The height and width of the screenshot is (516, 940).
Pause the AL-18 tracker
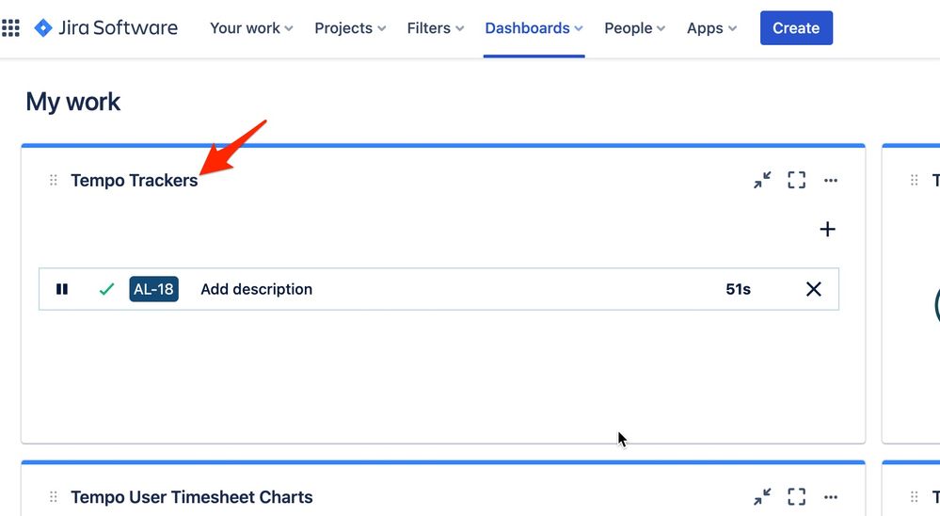[62, 289]
